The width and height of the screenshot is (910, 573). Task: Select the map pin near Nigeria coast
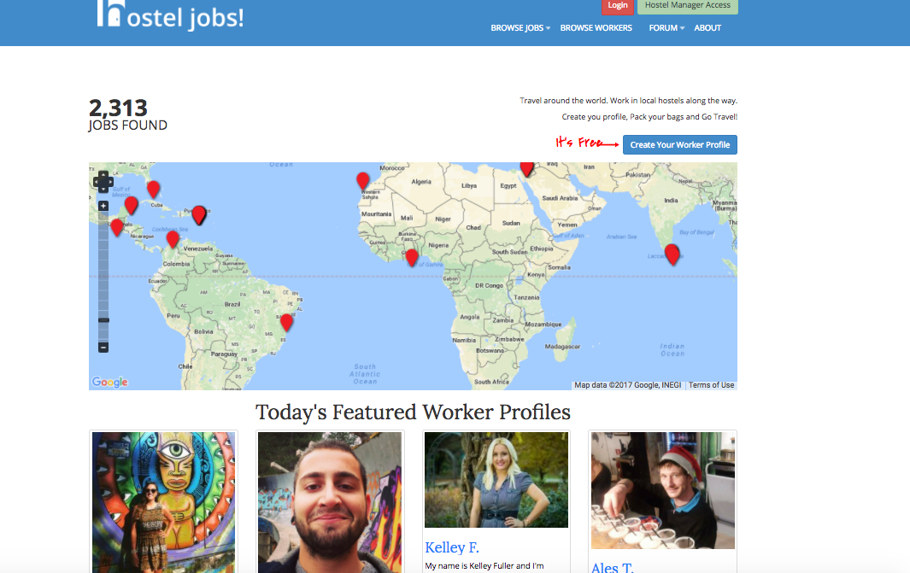coord(412,258)
